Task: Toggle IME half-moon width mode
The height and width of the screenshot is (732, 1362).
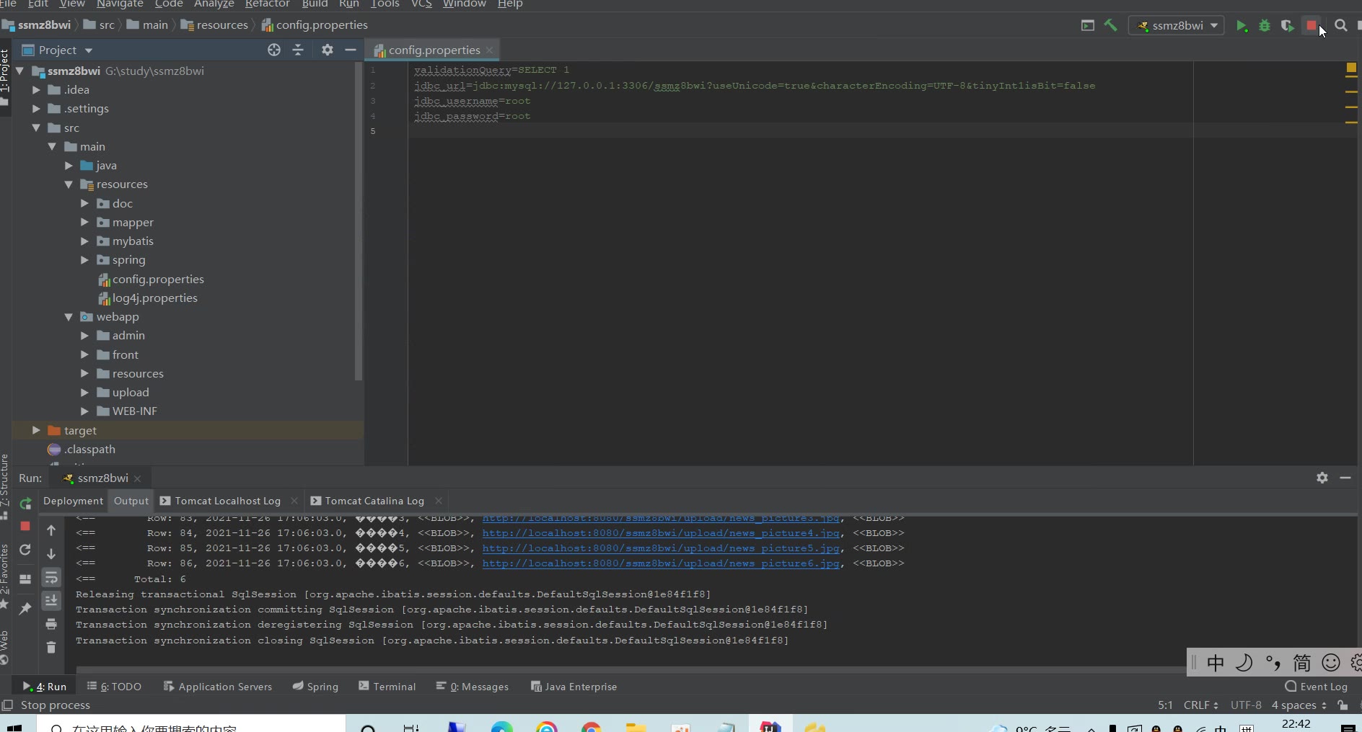Action: coord(1244,663)
